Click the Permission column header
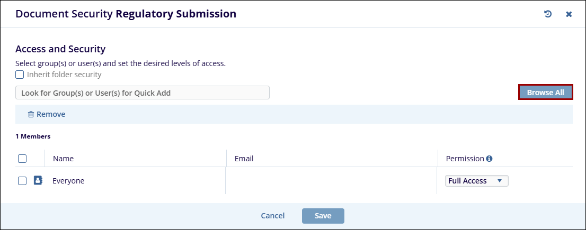The height and width of the screenshot is (230, 586). click(465, 159)
